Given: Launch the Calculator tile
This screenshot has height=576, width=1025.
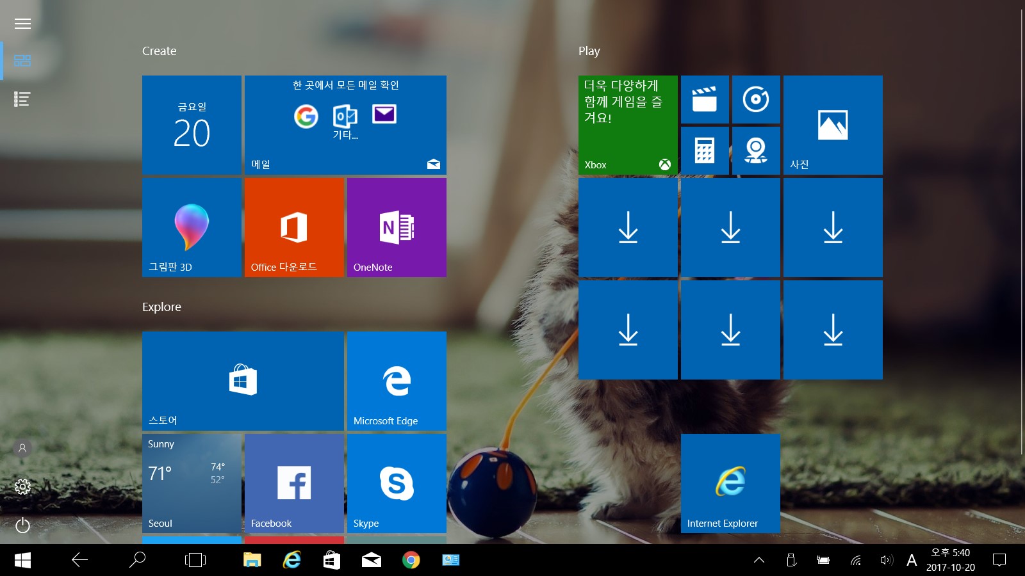Looking at the screenshot, I should coord(705,150).
